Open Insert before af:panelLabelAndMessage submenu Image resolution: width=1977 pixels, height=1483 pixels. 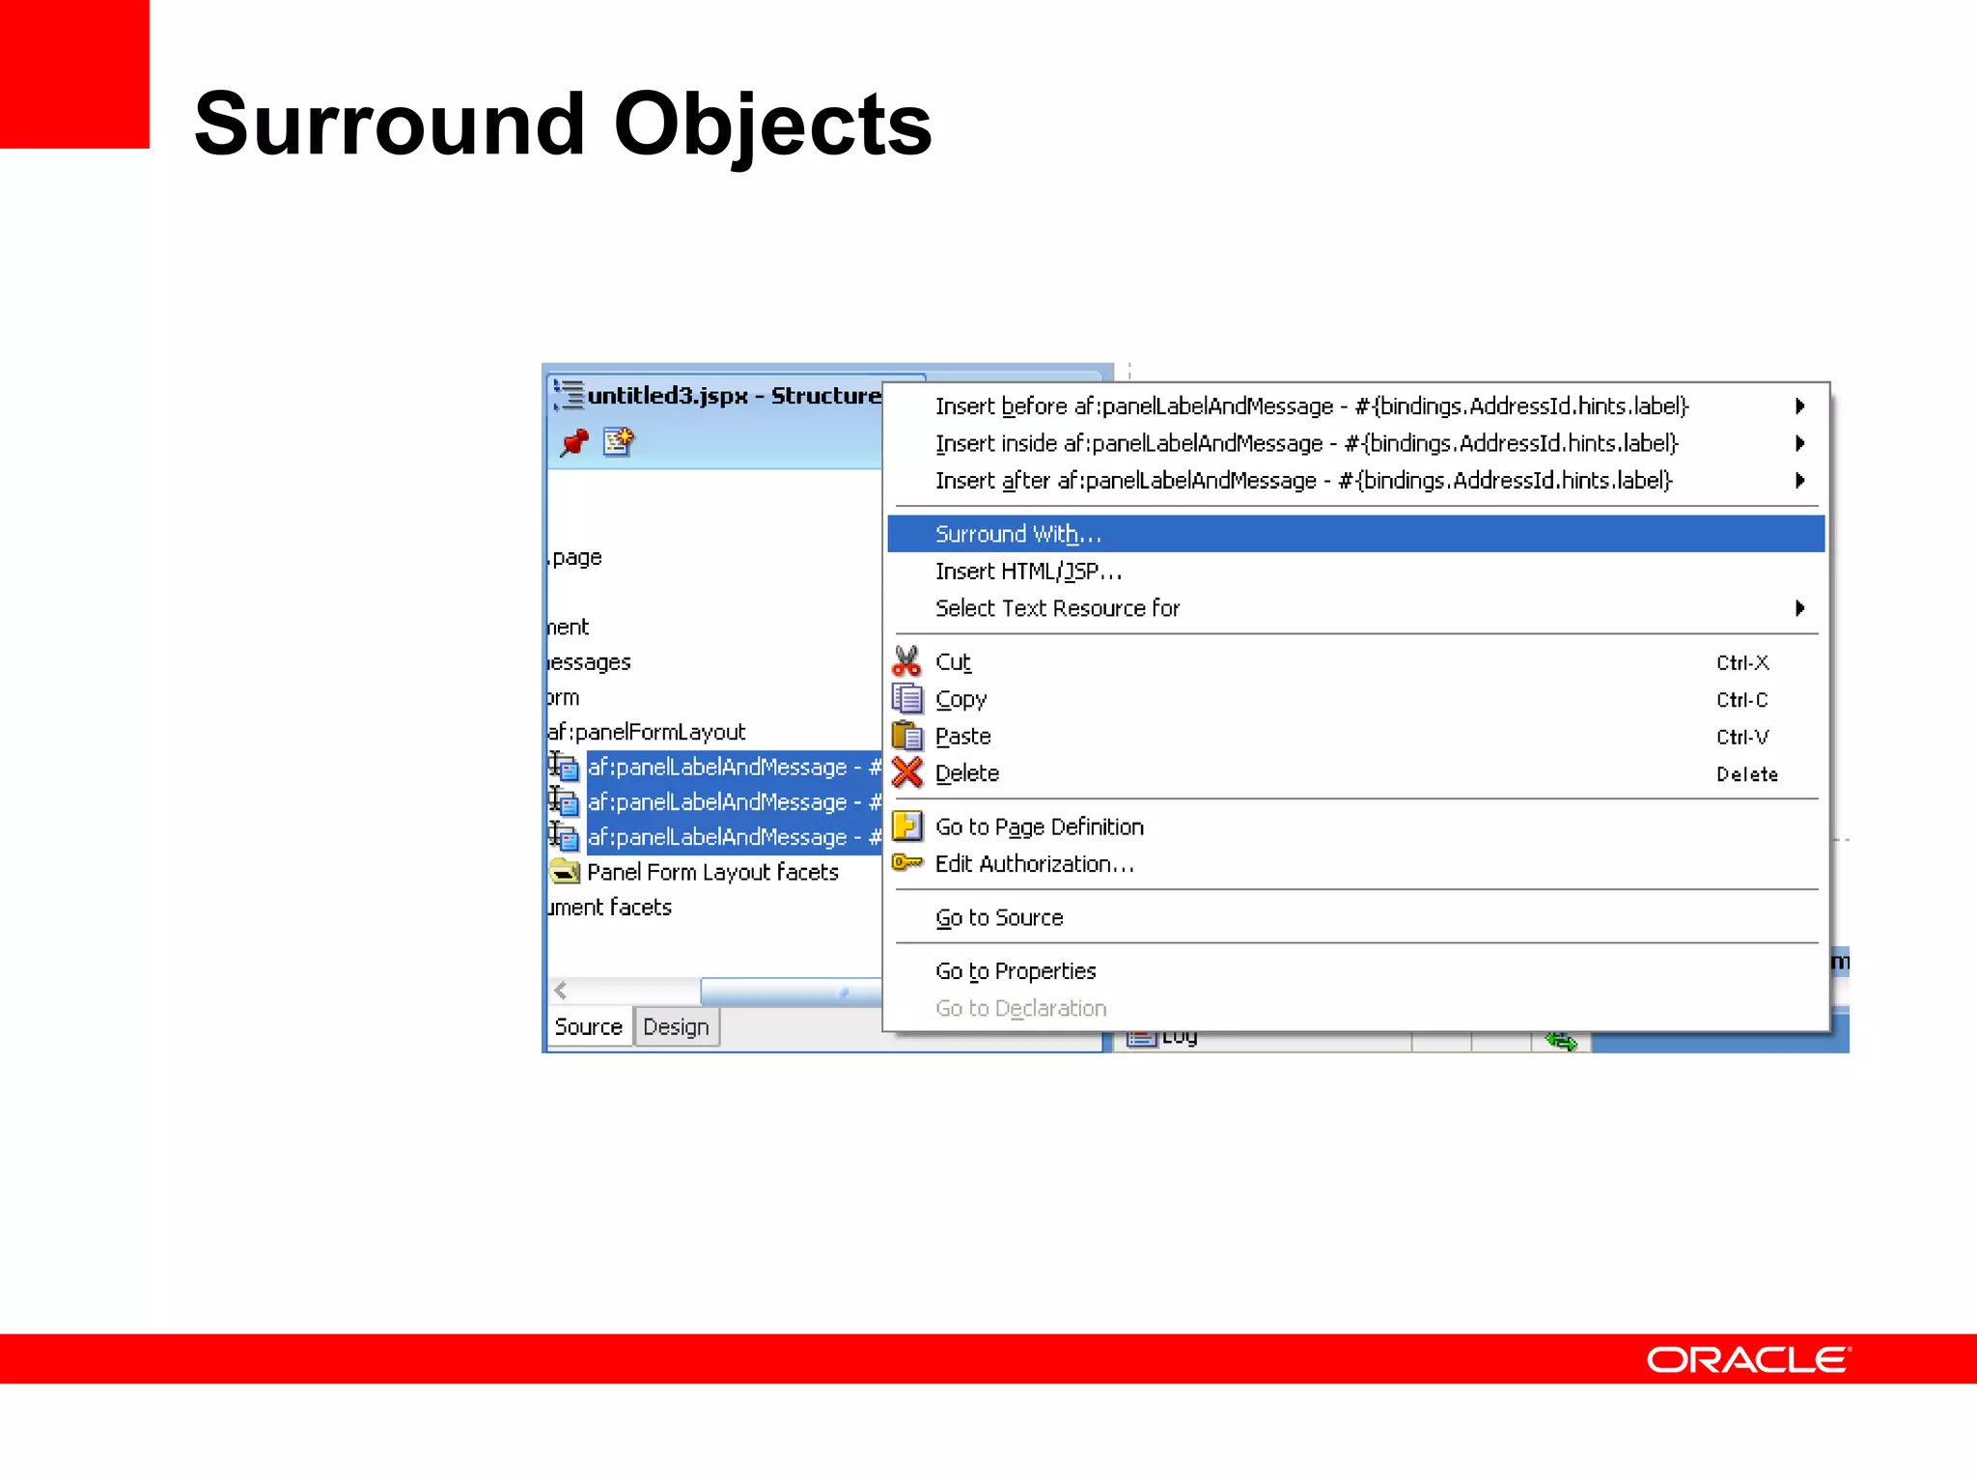[1355, 406]
